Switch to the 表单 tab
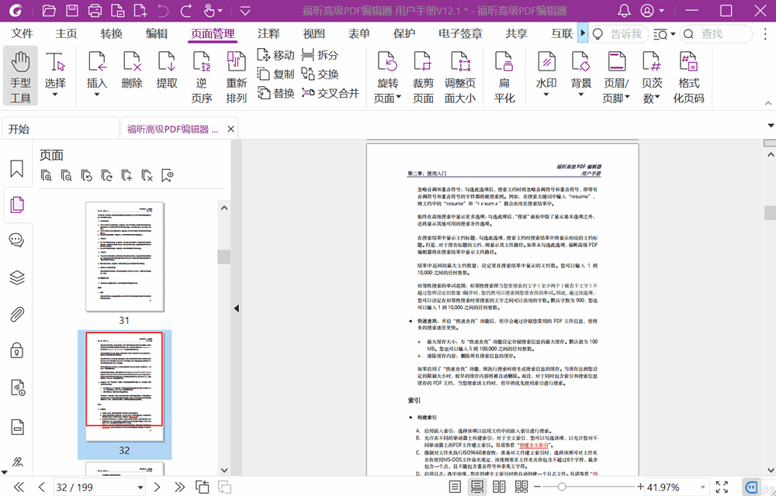776x496 pixels. pyautogui.click(x=359, y=33)
